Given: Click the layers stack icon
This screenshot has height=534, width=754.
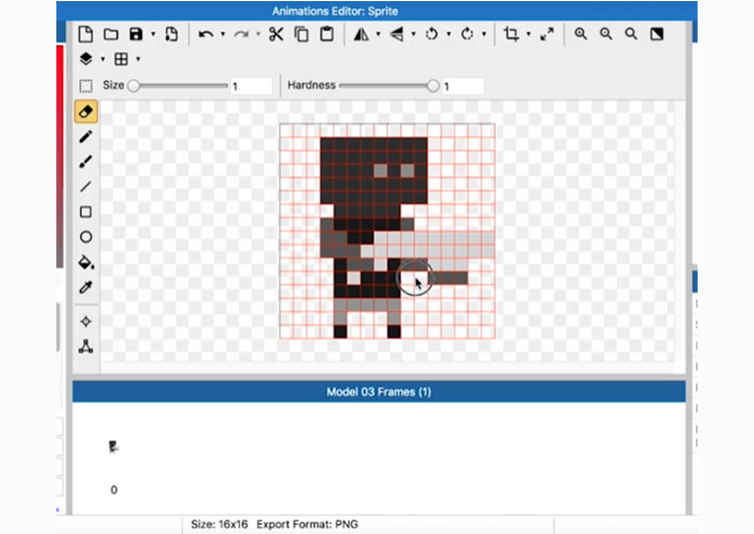Looking at the screenshot, I should 86,59.
